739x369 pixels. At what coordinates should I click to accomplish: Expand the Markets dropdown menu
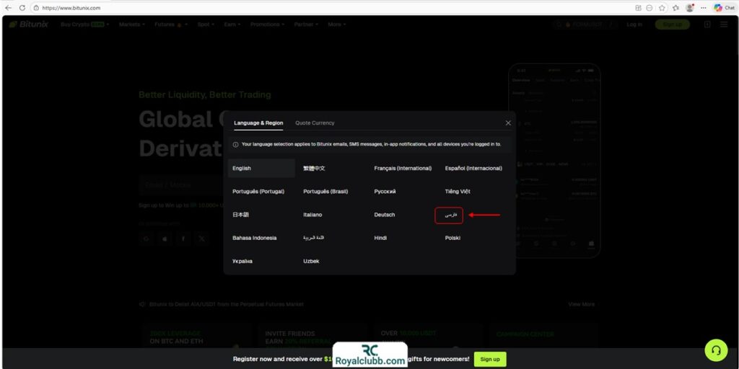pyautogui.click(x=132, y=24)
